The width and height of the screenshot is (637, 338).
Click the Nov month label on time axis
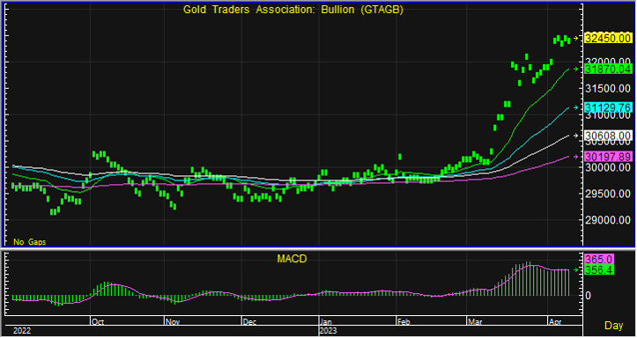point(173,322)
